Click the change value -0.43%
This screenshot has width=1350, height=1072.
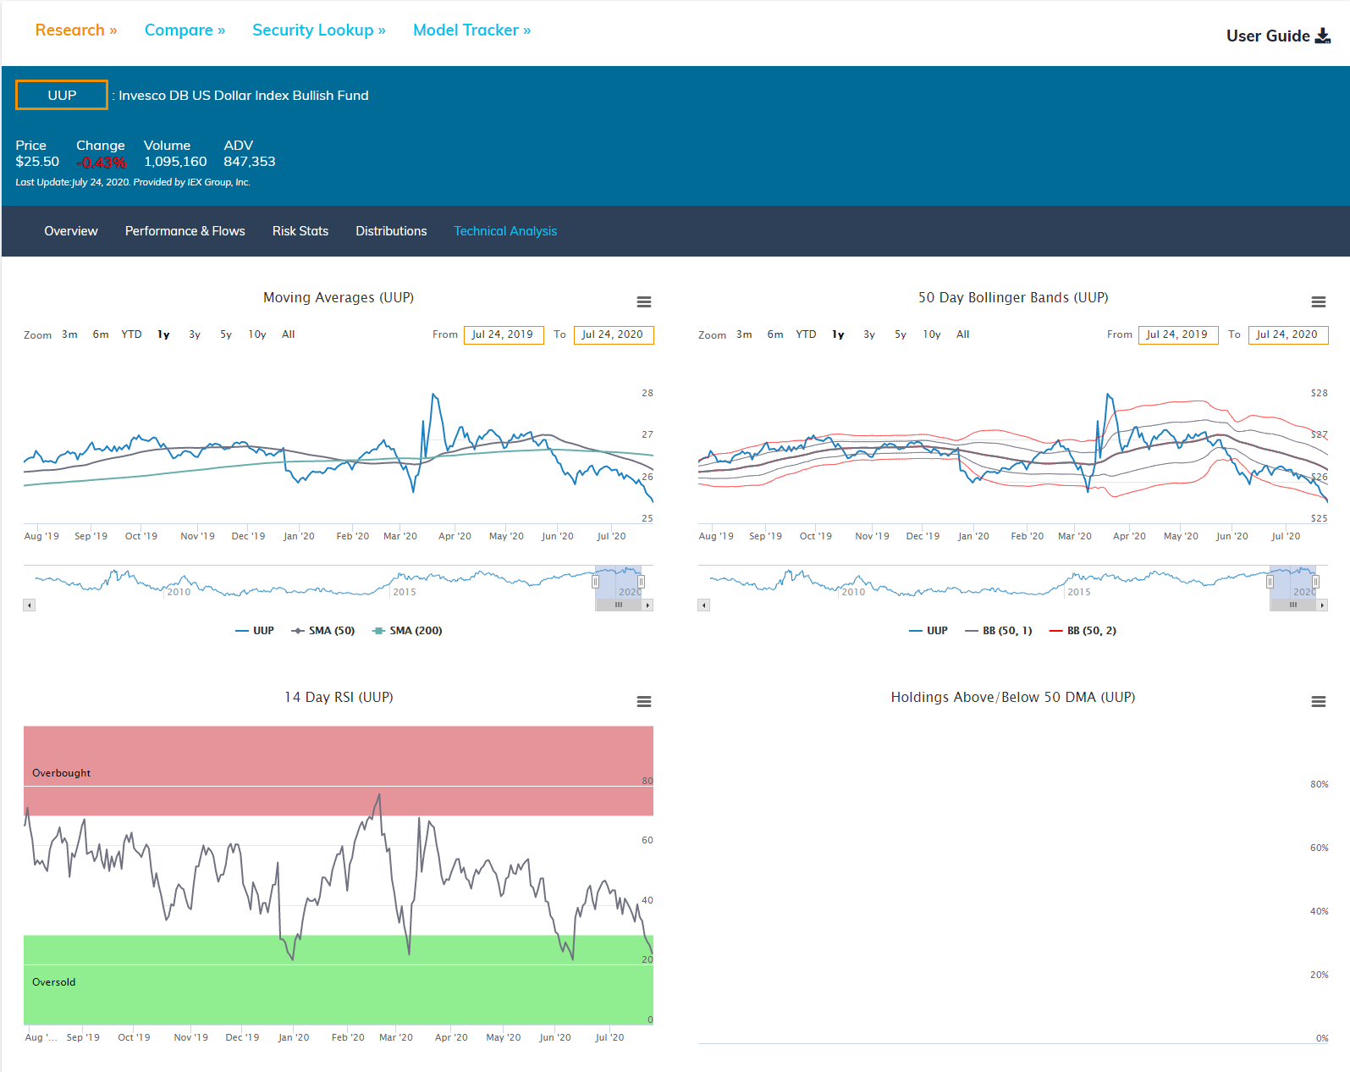coord(102,163)
